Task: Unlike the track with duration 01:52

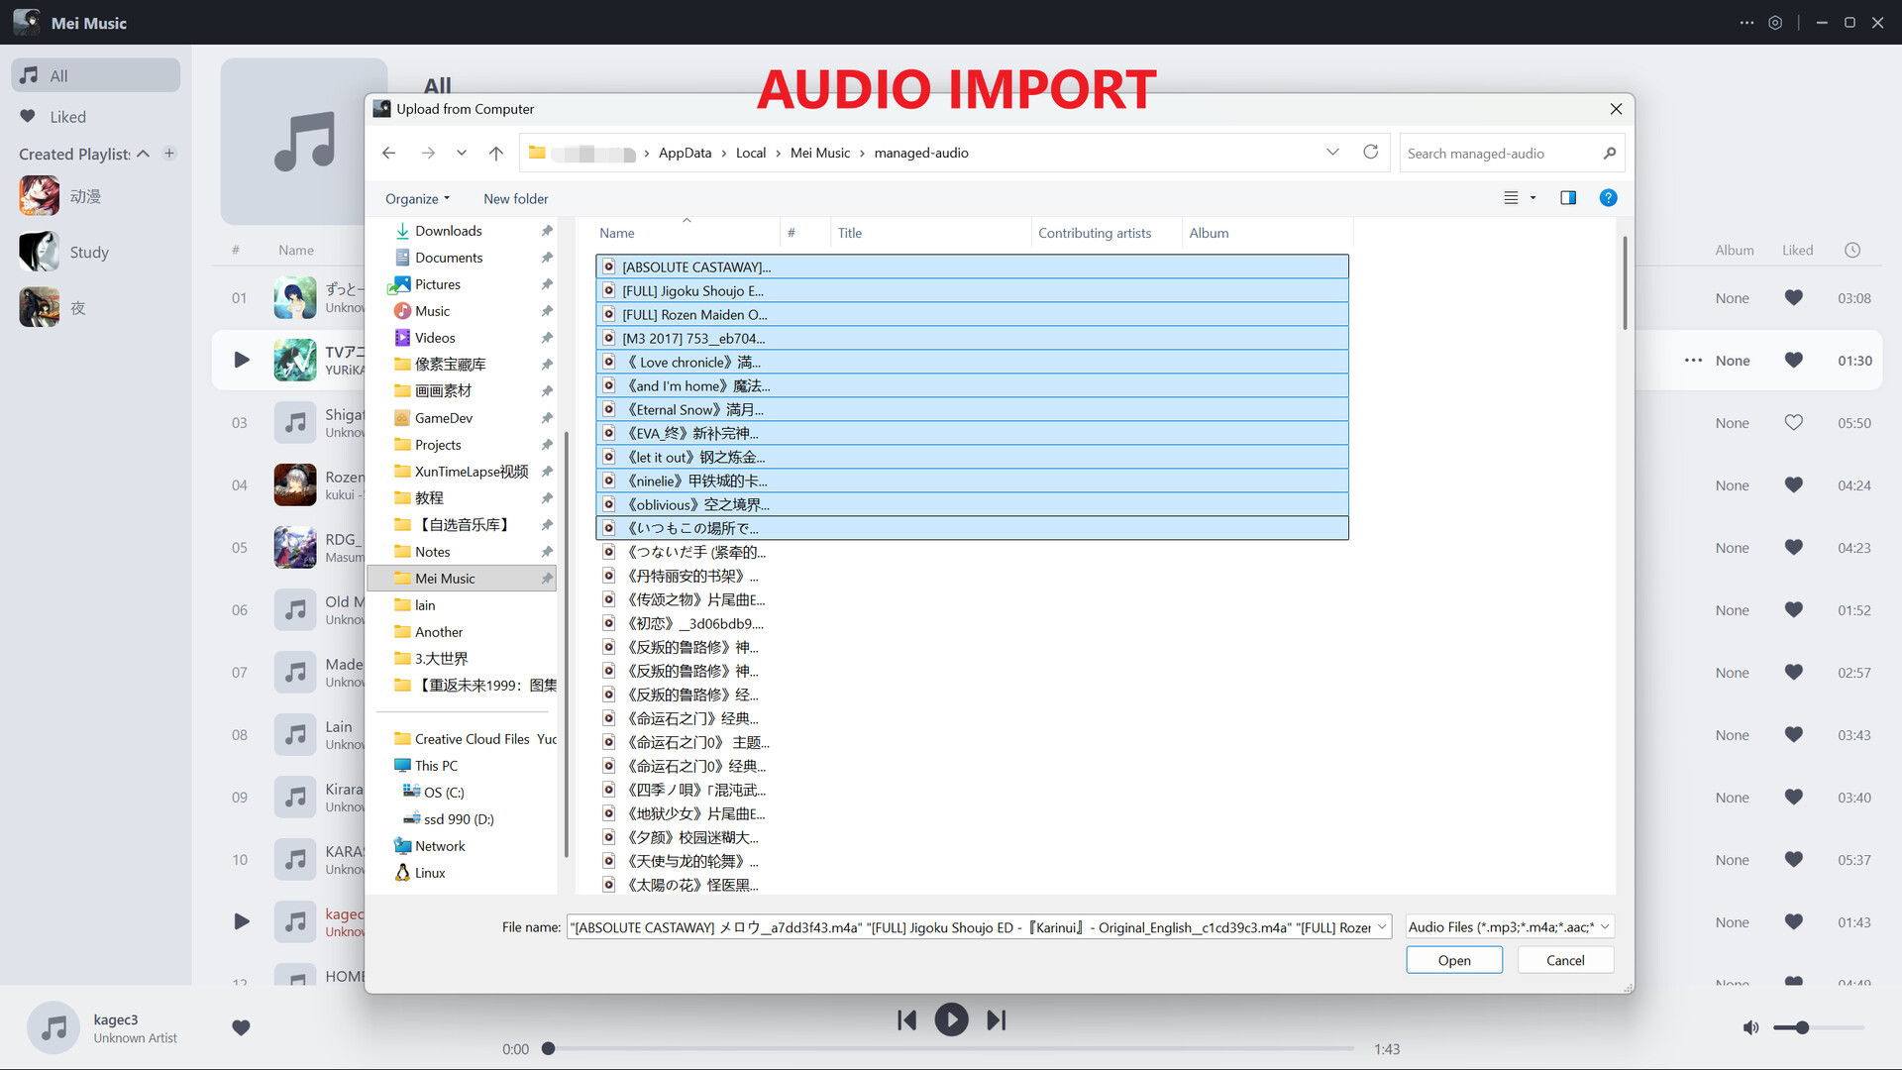Action: coord(1794,609)
